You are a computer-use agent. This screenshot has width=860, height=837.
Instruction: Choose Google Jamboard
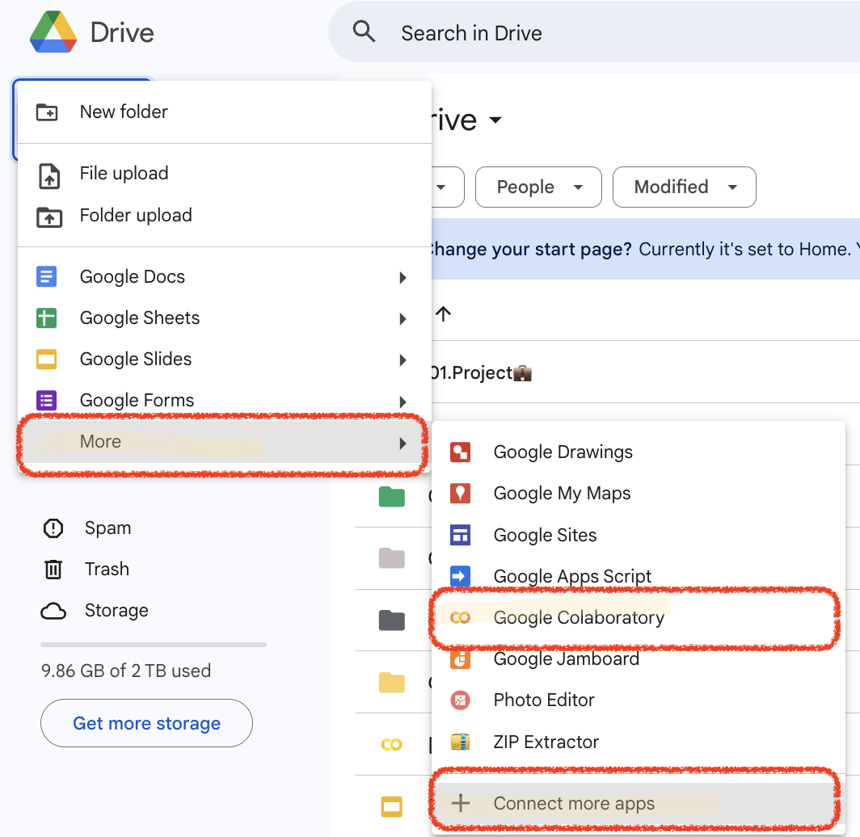pos(639,659)
